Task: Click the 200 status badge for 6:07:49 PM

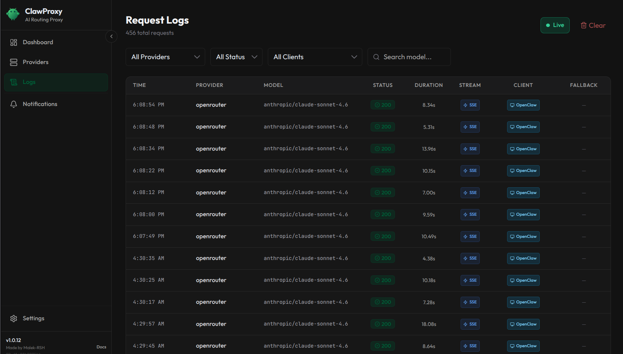Action: click(x=383, y=236)
